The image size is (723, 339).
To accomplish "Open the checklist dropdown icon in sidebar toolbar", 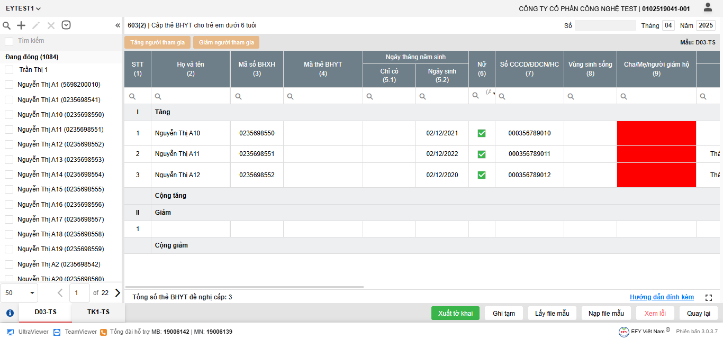I will coord(66,25).
